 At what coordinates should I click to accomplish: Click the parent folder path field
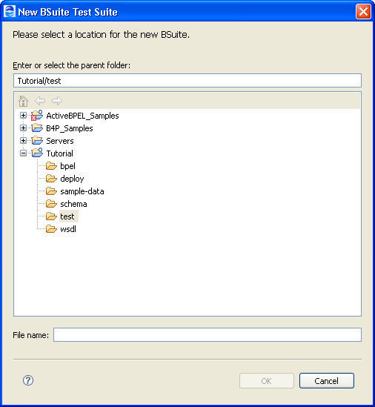[x=187, y=81]
